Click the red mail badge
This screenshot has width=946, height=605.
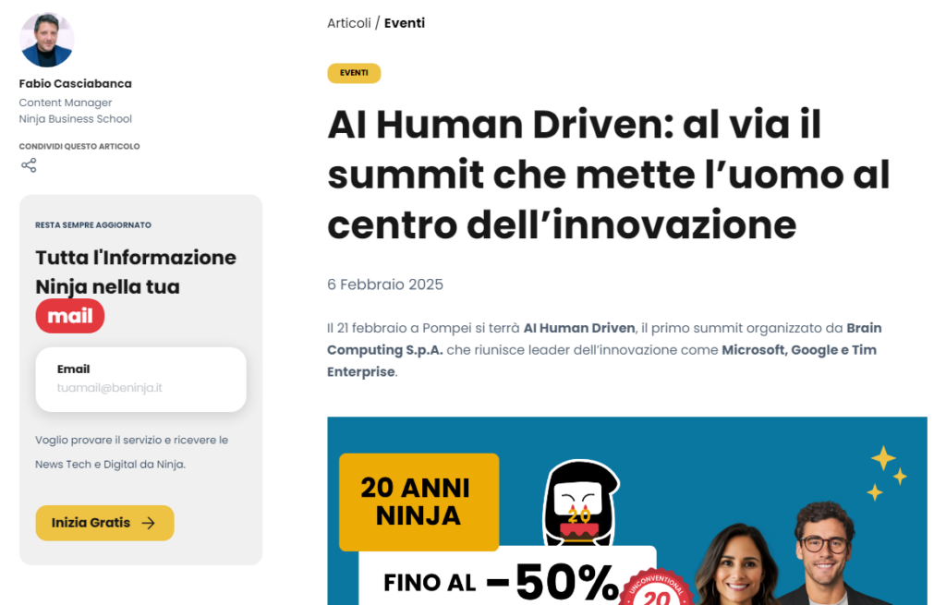(x=70, y=316)
